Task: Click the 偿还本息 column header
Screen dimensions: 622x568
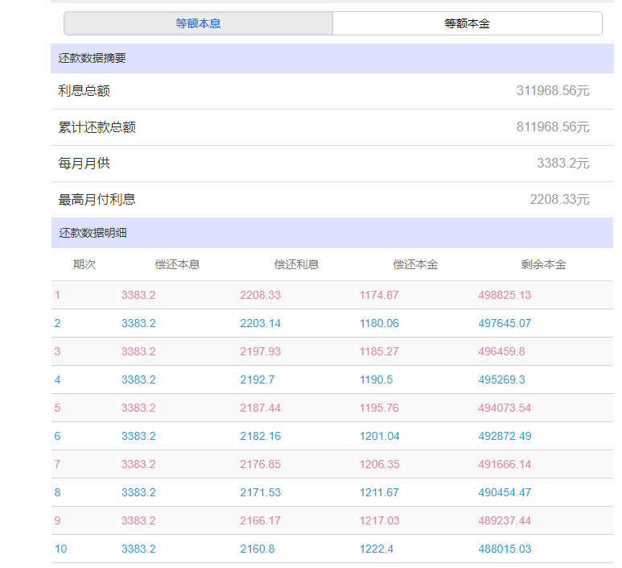Action: [177, 264]
